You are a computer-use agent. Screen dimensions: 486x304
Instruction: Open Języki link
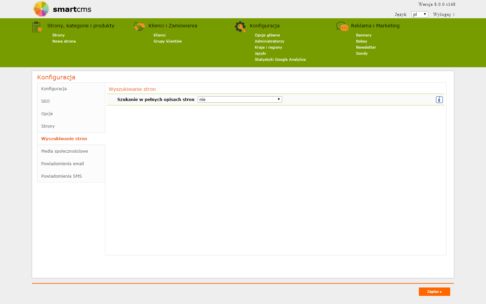coord(260,53)
